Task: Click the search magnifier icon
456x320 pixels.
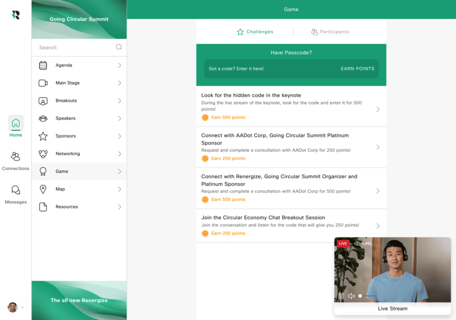Action: (119, 47)
